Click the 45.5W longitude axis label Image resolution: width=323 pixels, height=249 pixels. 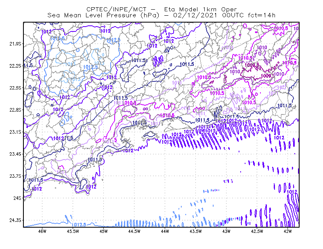tap(73, 231)
